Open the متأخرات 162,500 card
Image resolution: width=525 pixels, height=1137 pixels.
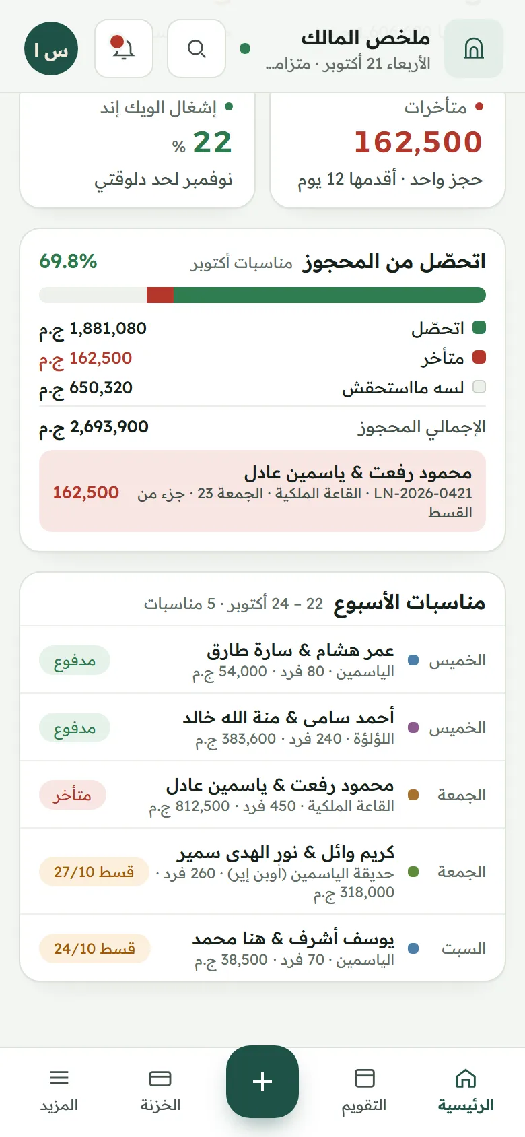click(388, 150)
